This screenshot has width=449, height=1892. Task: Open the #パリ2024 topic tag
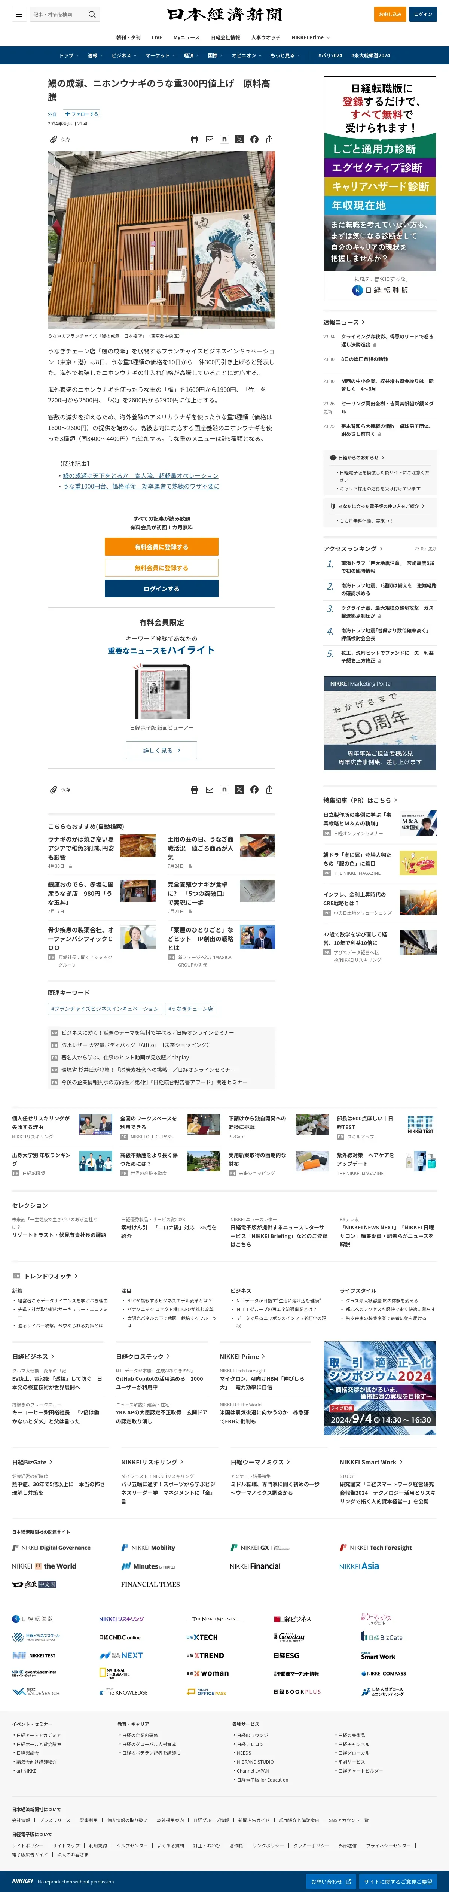(x=330, y=55)
